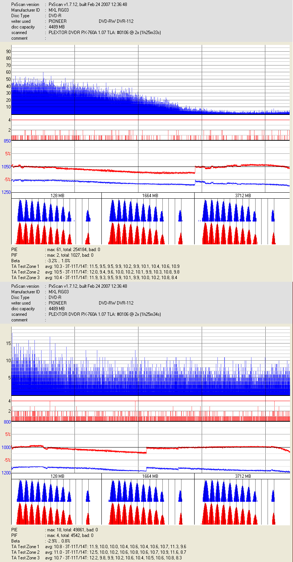Click the '1200' axis label

coord(6,473)
